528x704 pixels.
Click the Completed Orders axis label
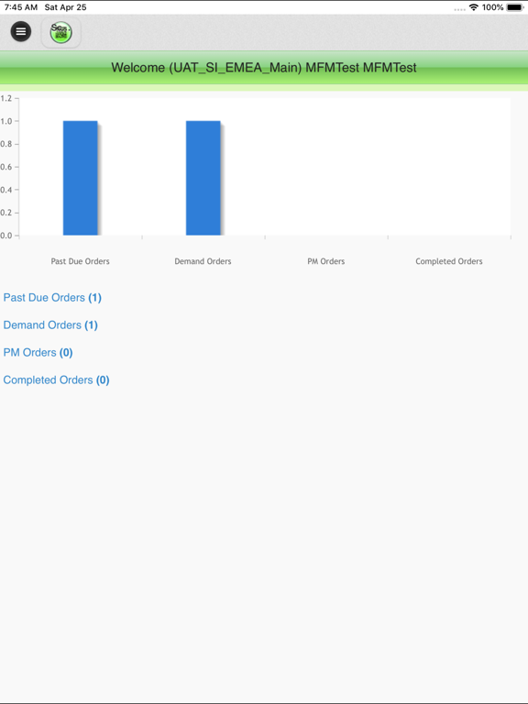(x=449, y=261)
